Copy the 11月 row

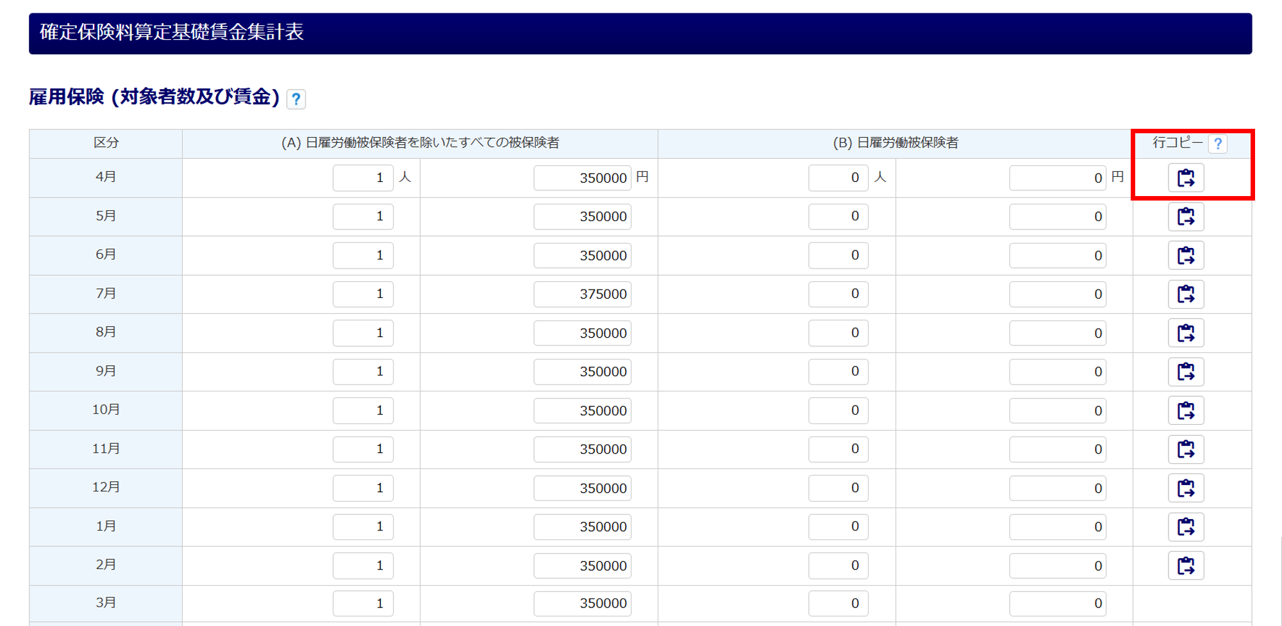pyautogui.click(x=1186, y=449)
